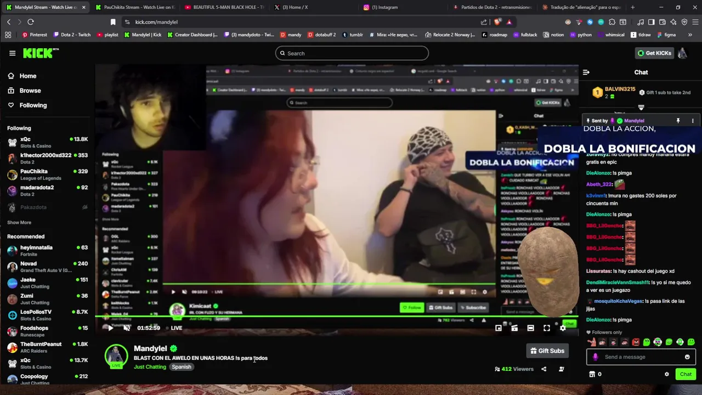The width and height of the screenshot is (702, 395).
Task: Enter fullscreen video mode
Action: pyautogui.click(x=547, y=328)
